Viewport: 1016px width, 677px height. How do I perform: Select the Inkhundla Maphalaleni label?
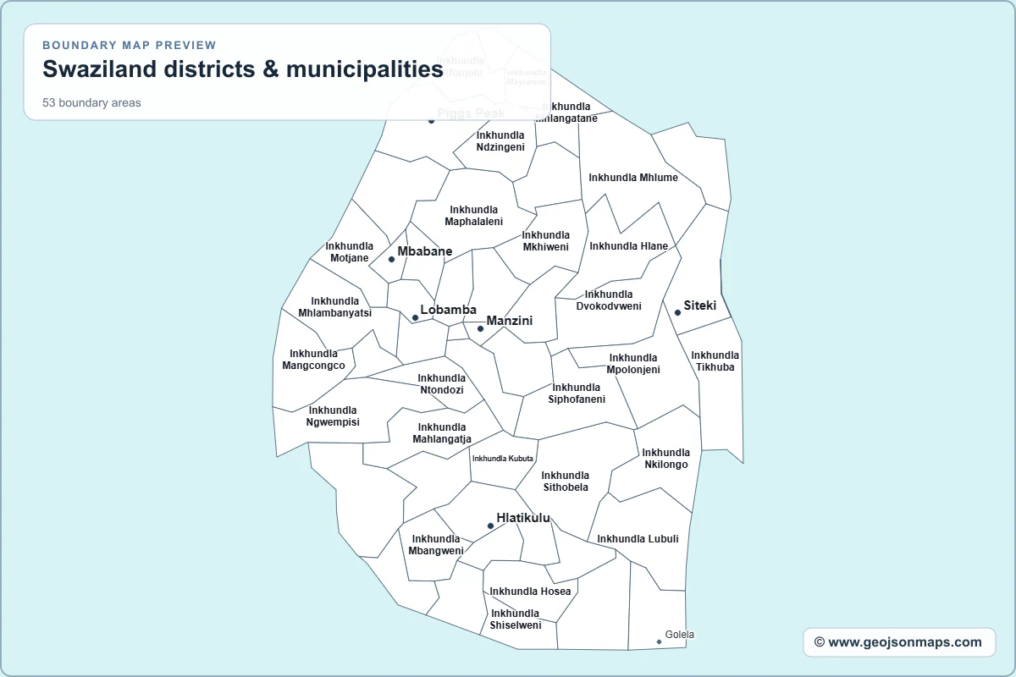tap(474, 216)
